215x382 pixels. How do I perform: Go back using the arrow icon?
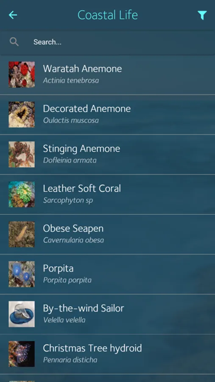(x=13, y=15)
